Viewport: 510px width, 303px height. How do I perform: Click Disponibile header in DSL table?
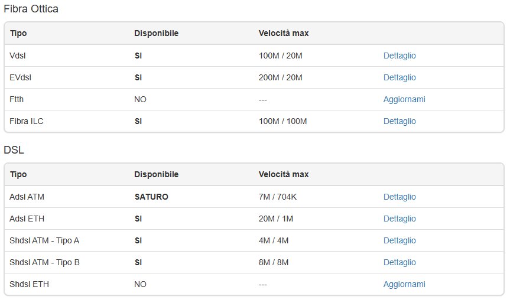156,174
